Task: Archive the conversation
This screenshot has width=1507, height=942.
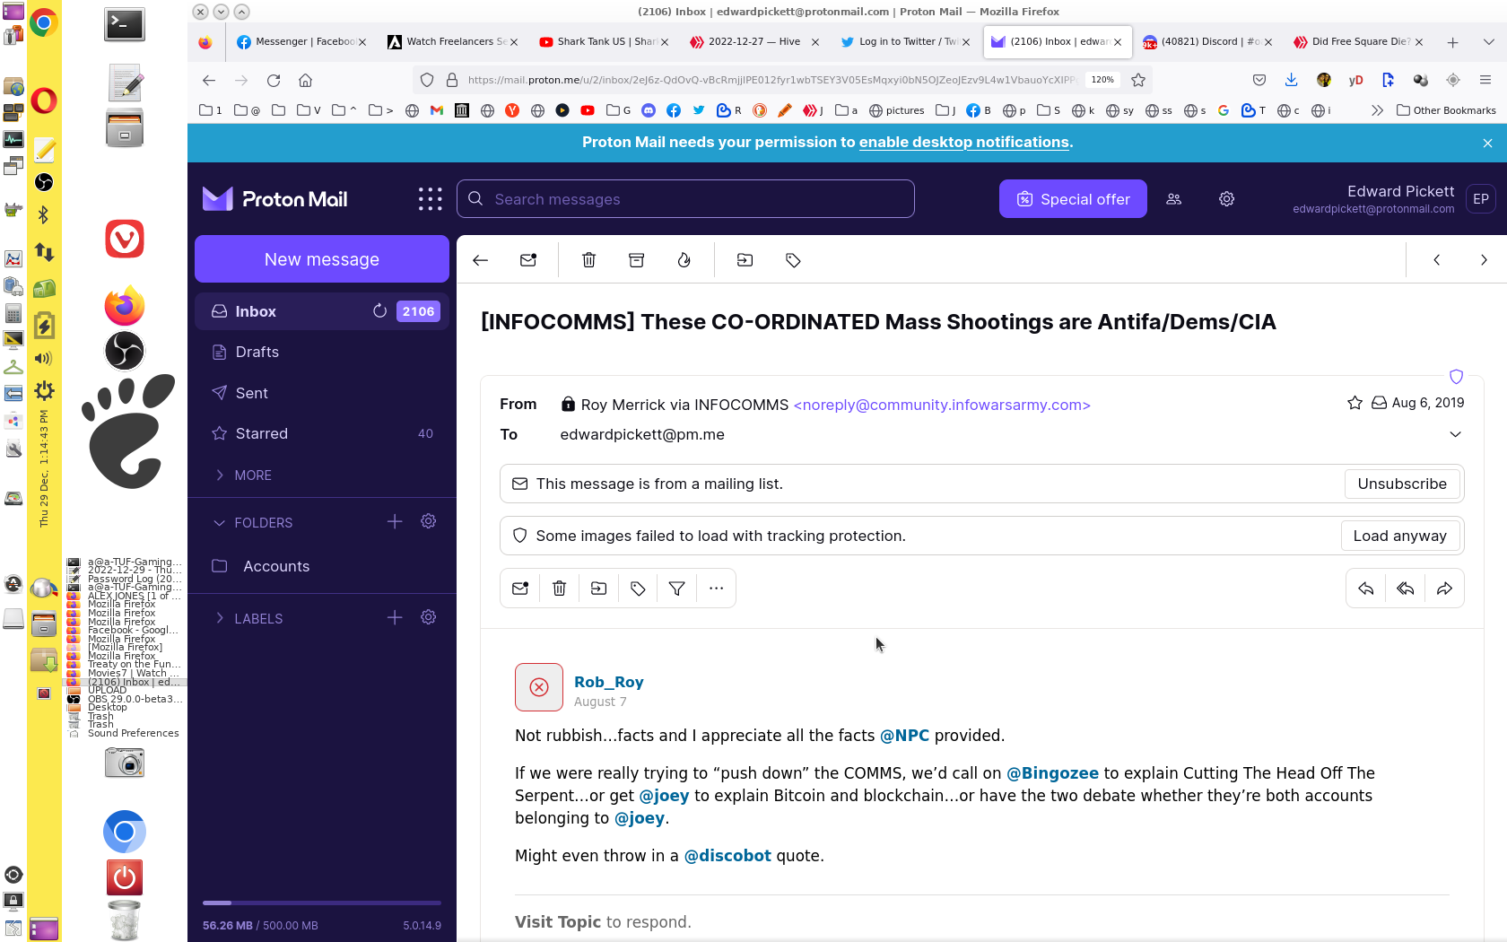Action: click(x=636, y=260)
